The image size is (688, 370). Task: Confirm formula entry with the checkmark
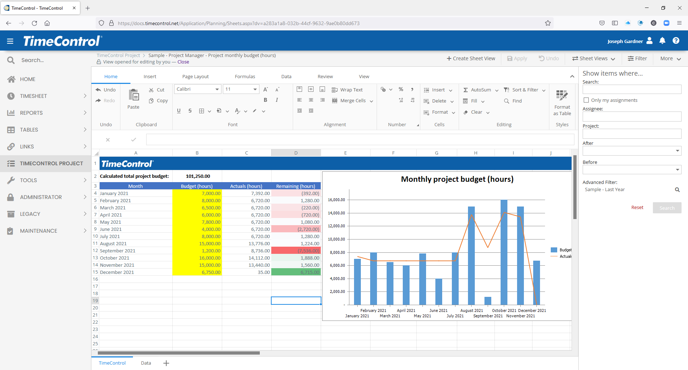pyautogui.click(x=133, y=139)
